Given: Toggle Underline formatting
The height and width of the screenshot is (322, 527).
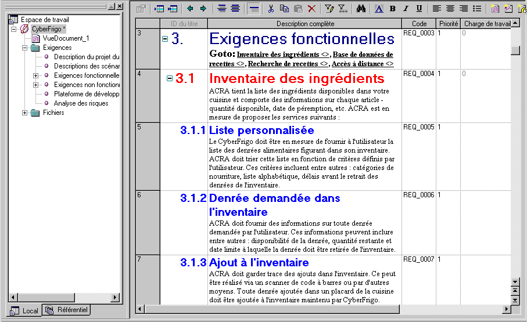Looking at the screenshot, I should tap(419, 8).
